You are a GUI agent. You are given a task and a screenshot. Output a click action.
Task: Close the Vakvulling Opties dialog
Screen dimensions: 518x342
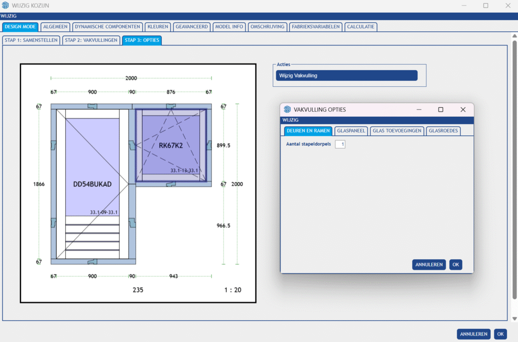tap(462, 110)
